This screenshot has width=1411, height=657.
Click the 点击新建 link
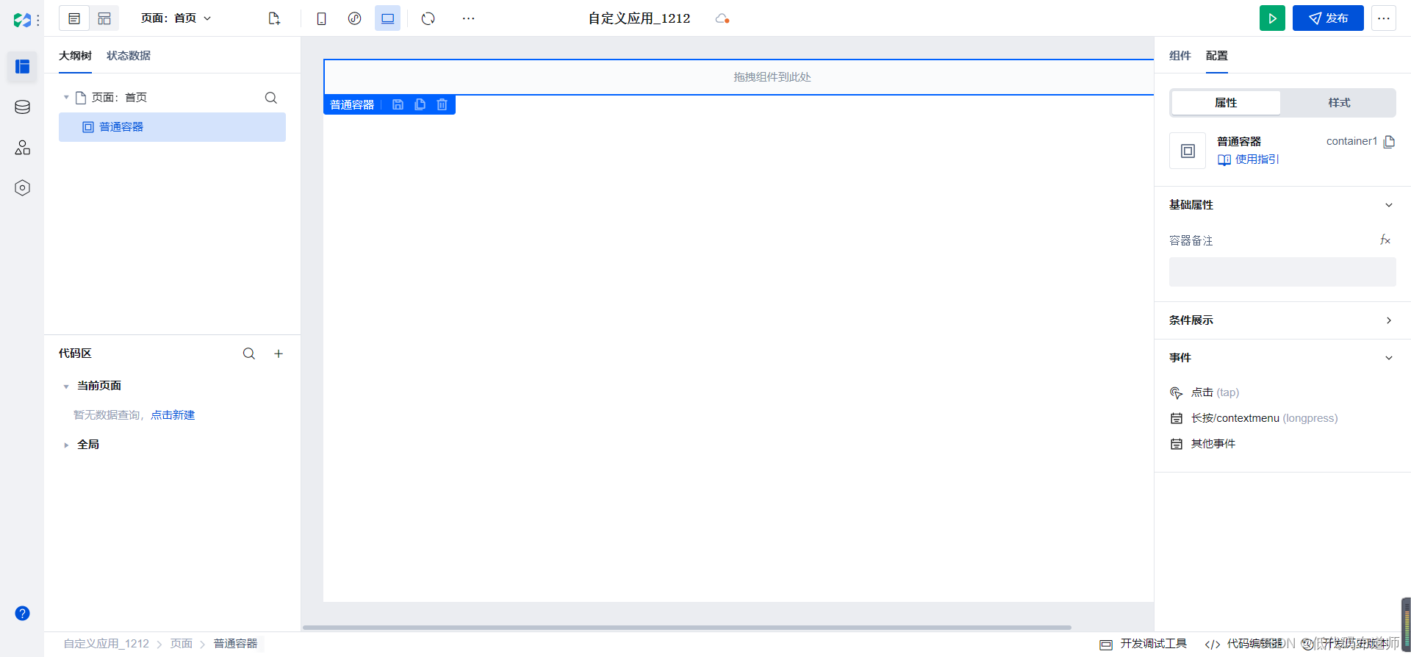pos(173,415)
